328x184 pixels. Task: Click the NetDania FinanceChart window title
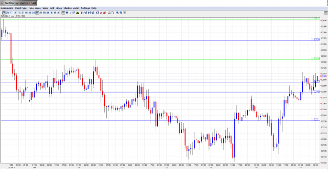21,3
